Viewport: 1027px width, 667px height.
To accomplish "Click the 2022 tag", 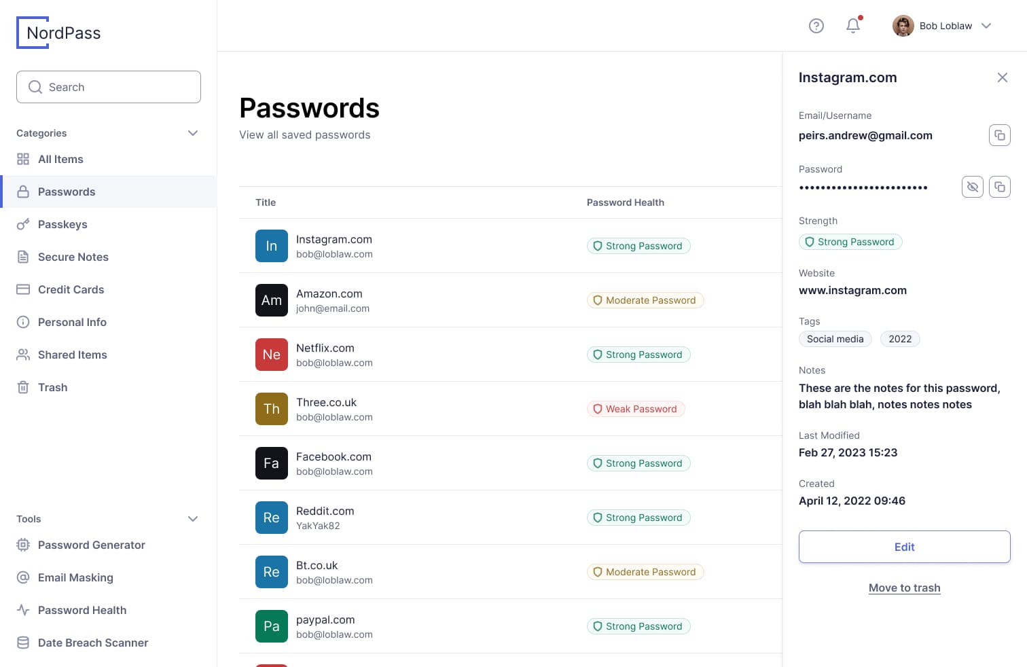I will pyautogui.click(x=900, y=339).
